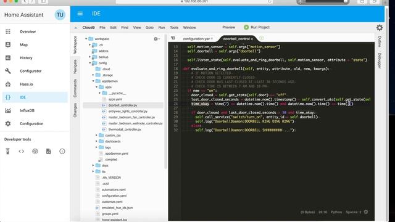The width and height of the screenshot is (395, 222).
Task: Open the Outline right panel tab
Action: click(x=380, y=41)
